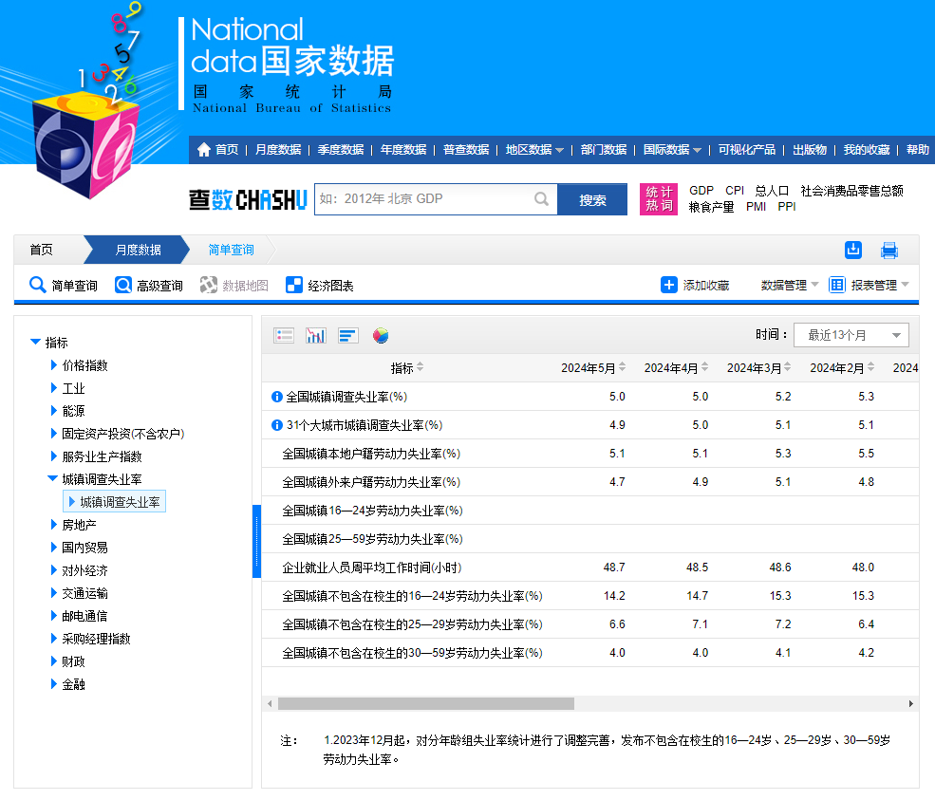Select 城镇调查失业率 leaf item in tree
This screenshot has width=935, height=800.
[x=120, y=502]
